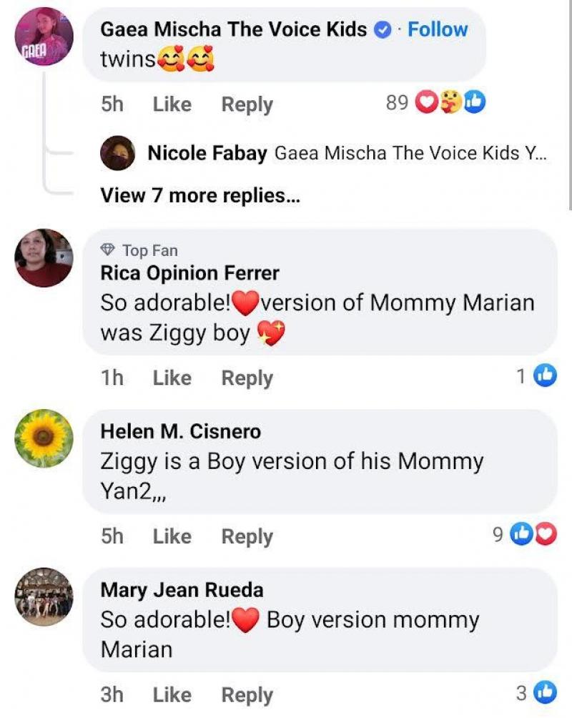Reply to Helen M. Cisnero's comment
Screen dimensions: 572x718
point(247,536)
